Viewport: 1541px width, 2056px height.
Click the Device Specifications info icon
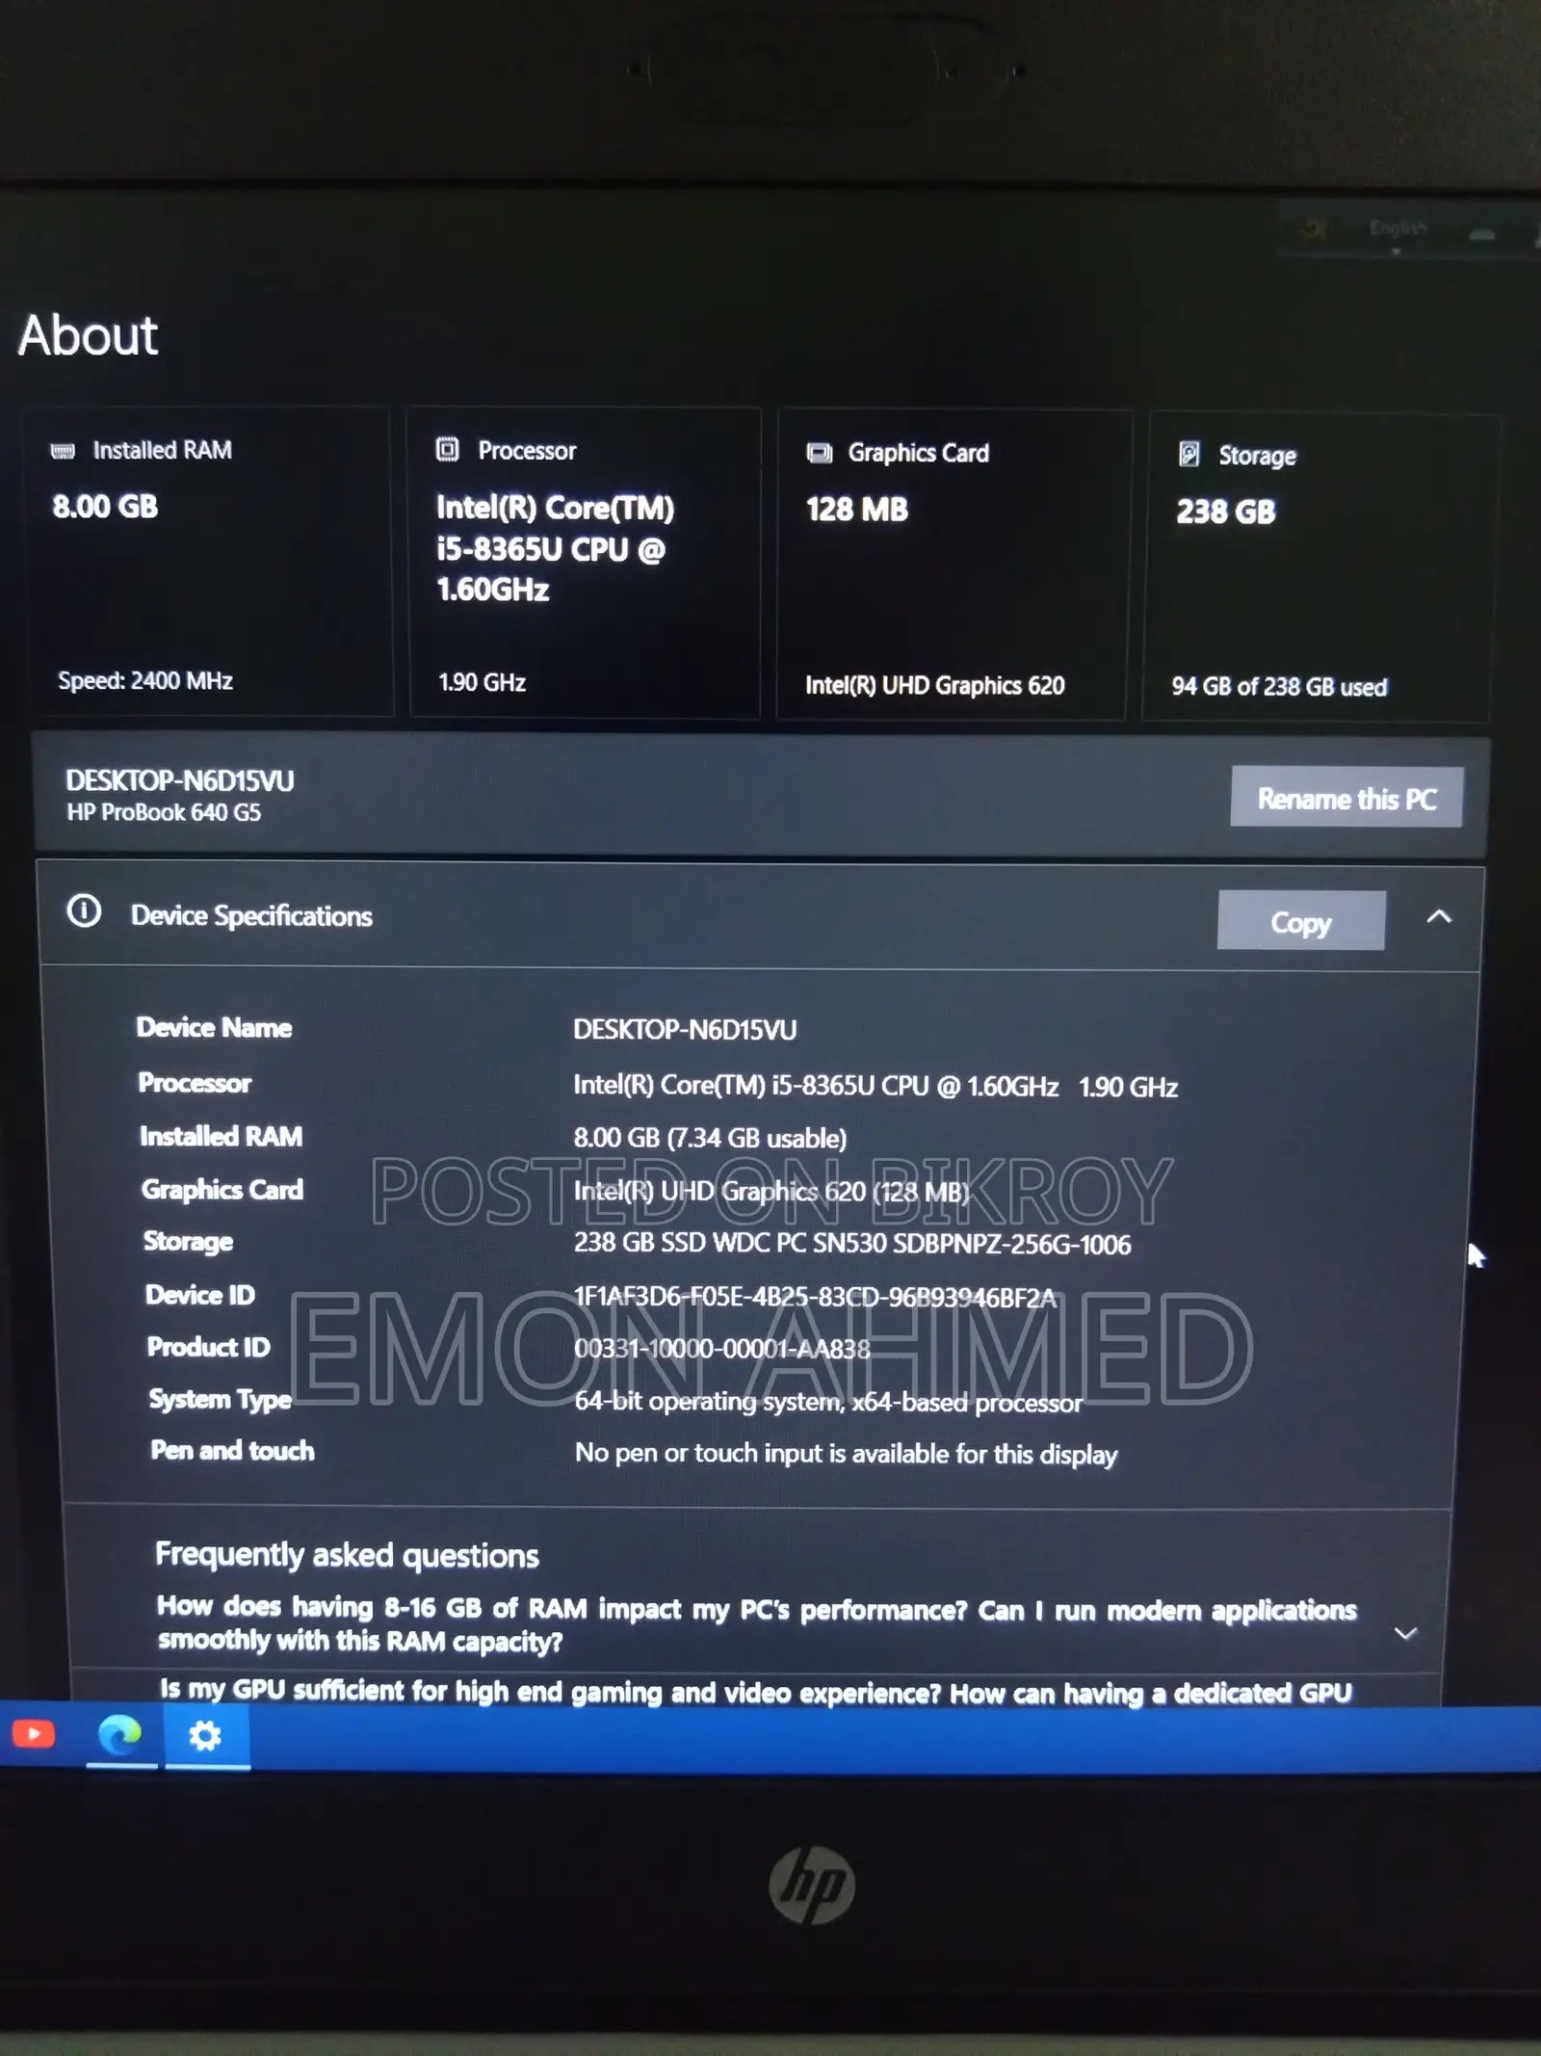(84, 910)
